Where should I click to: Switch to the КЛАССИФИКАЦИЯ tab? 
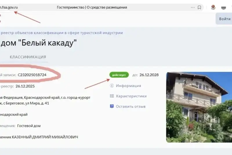coord(28,57)
